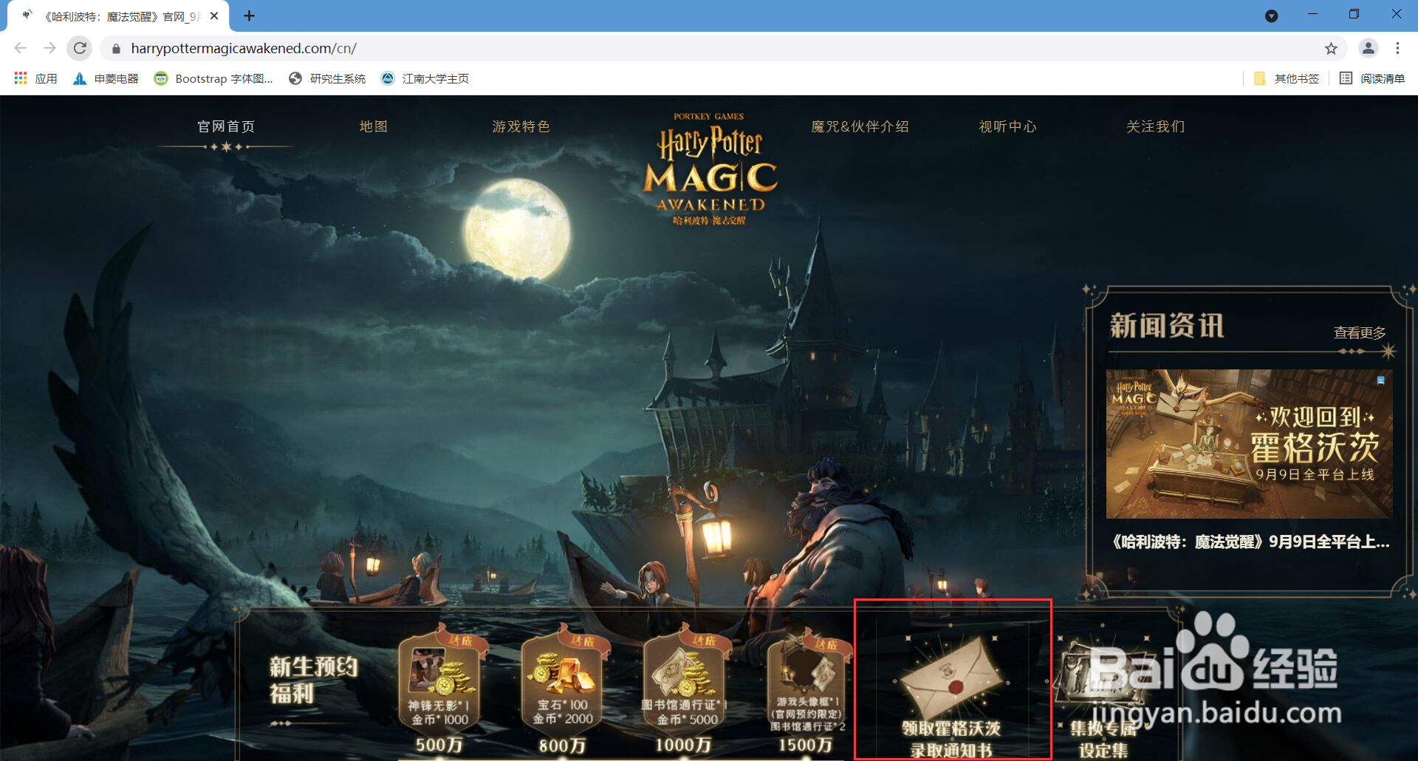
Task: Click the dark circle icon in title bar
Action: (x=1271, y=16)
